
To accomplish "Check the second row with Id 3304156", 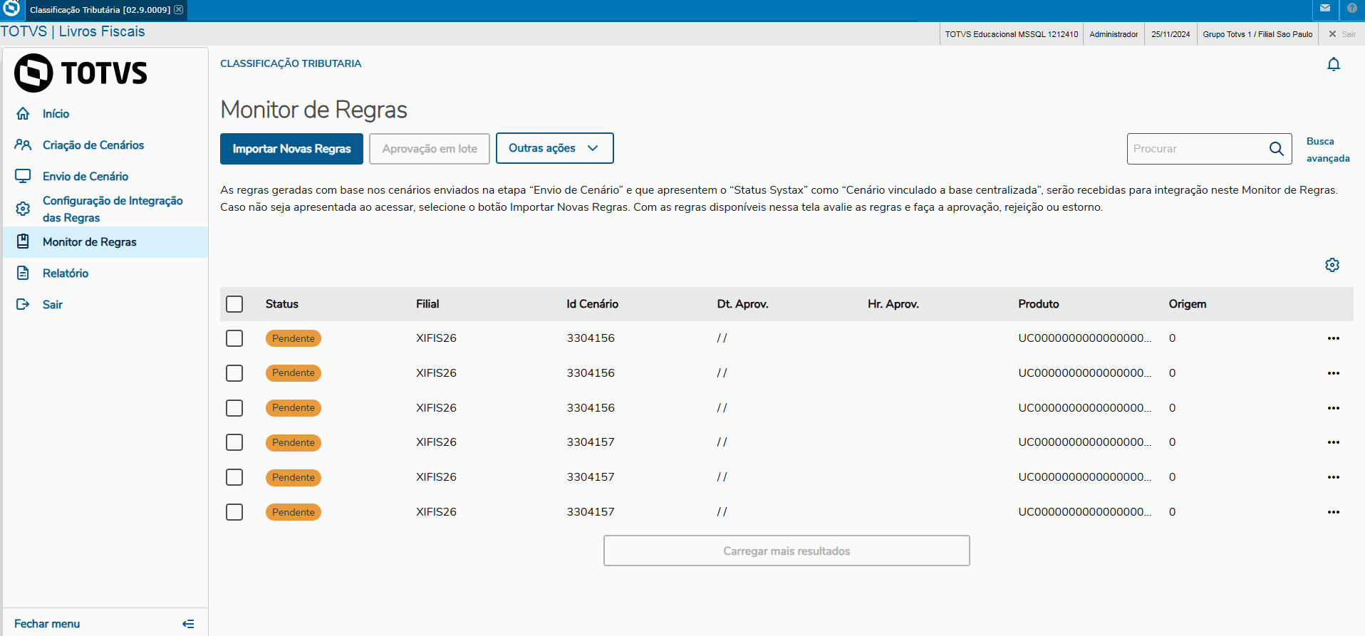I will click(x=234, y=373).
